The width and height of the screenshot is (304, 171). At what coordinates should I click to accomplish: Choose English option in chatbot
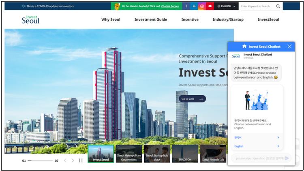[x=257, y=146]
